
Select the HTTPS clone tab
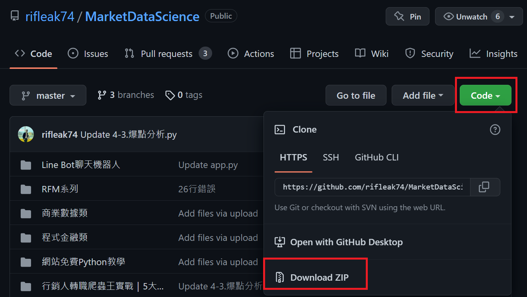[293, 157]
